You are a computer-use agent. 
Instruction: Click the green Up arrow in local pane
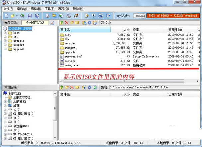coord(62,87)
